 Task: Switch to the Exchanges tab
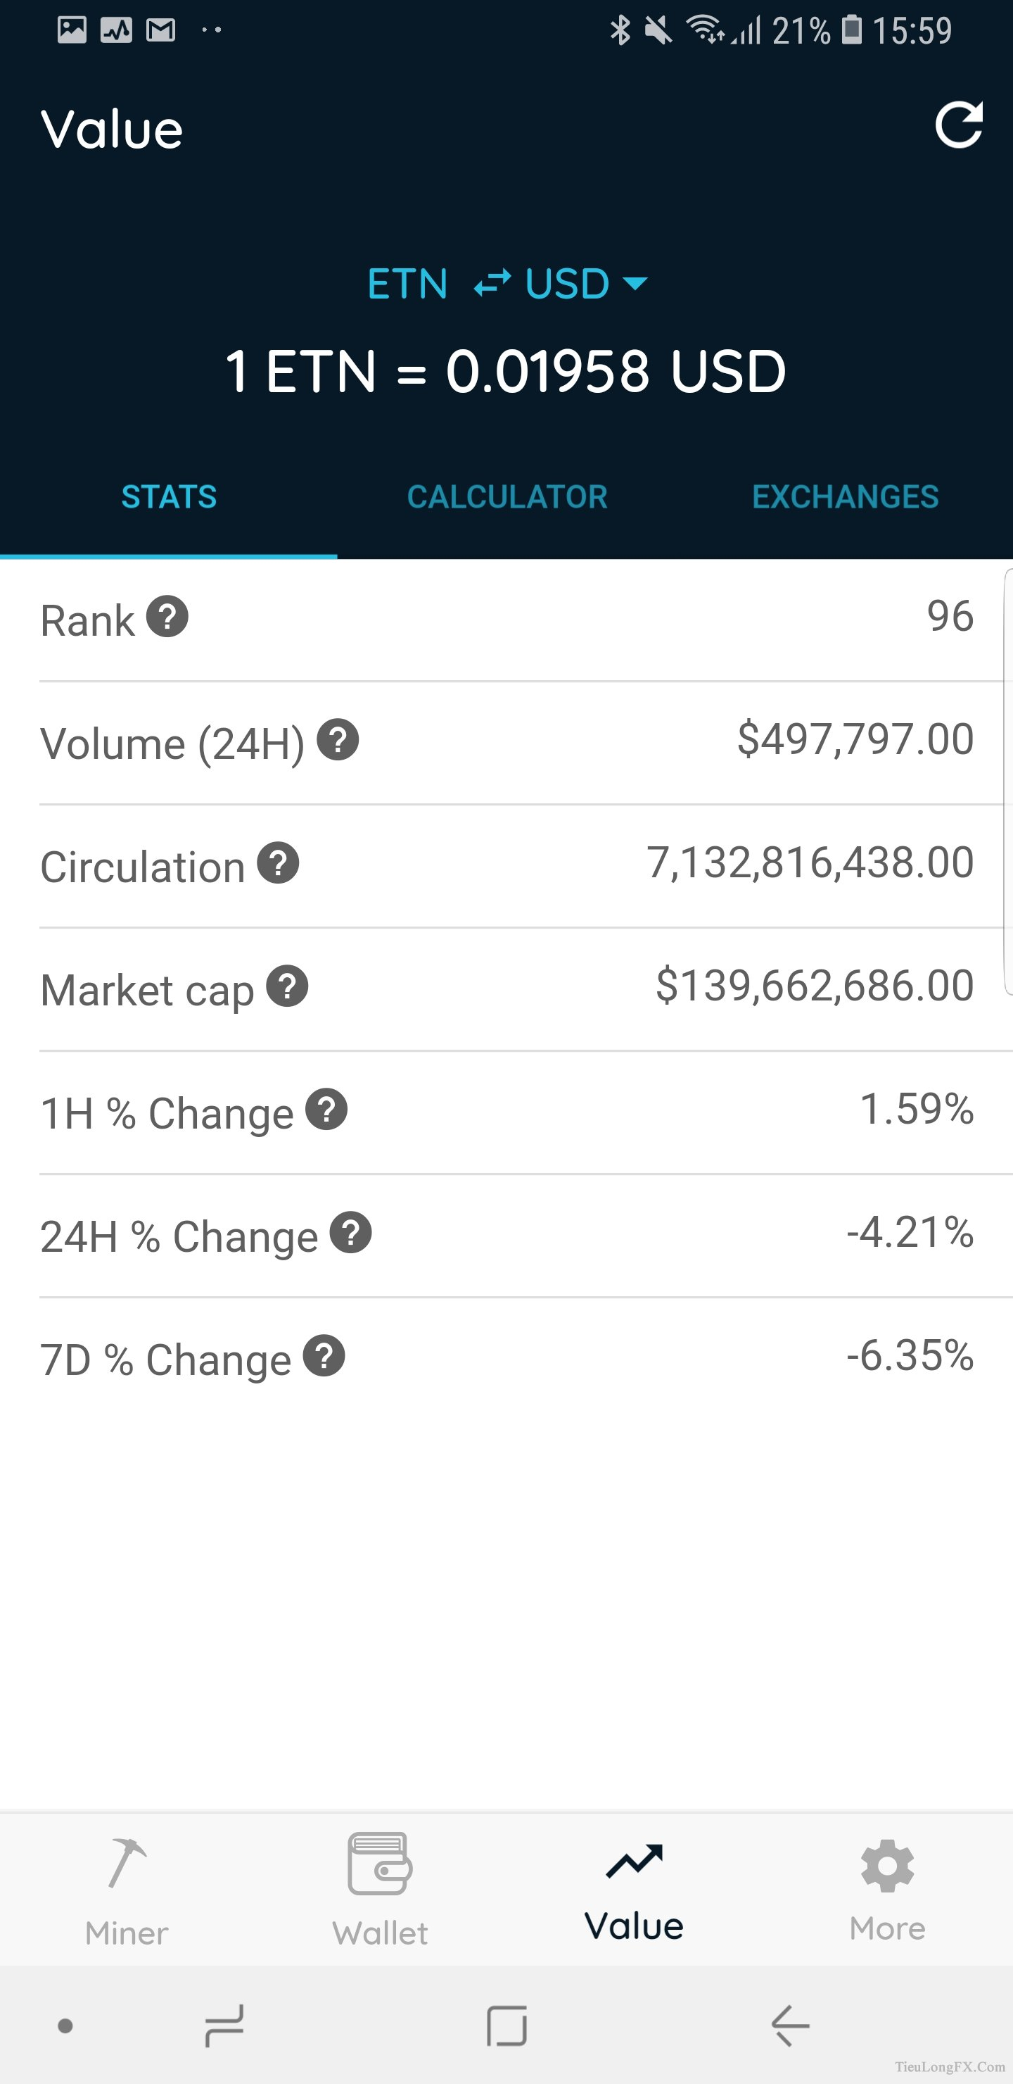(845, 497)
